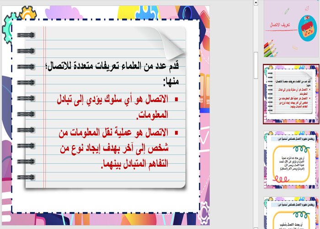Click heading 'قدم عدد من العلماء تعريفات متعددة للاتصال'
Viewport: 320px width, 229px height.
(x=112, y=66)
